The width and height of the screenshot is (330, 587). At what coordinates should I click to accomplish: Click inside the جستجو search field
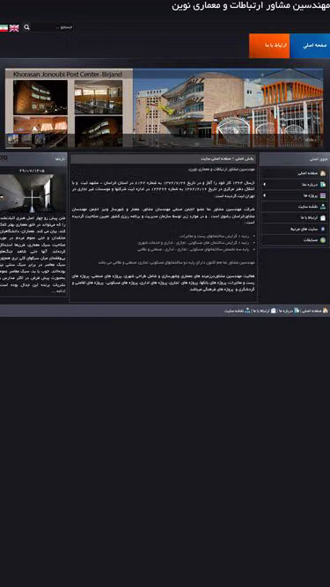pyautogui.click(x=53, y=27)
